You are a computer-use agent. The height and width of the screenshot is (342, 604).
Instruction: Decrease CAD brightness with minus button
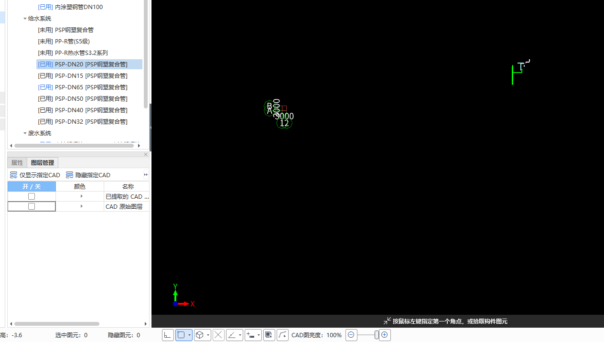click(351, 335)
